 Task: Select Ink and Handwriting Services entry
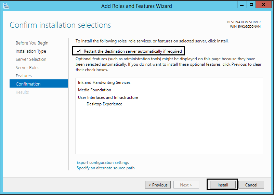point(104,82)
